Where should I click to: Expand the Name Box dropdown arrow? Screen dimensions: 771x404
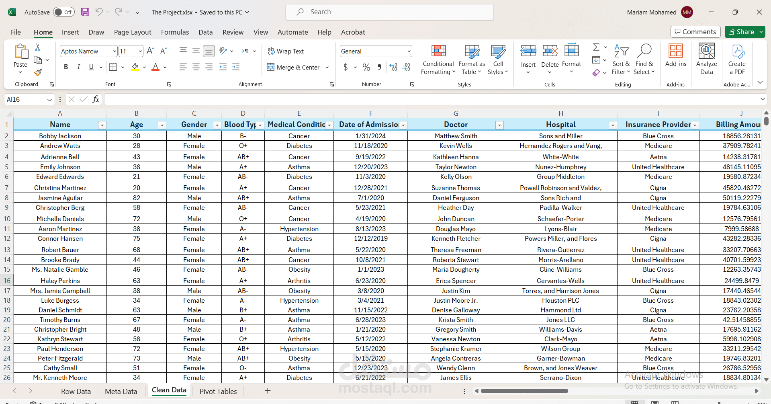coord(49,99)
